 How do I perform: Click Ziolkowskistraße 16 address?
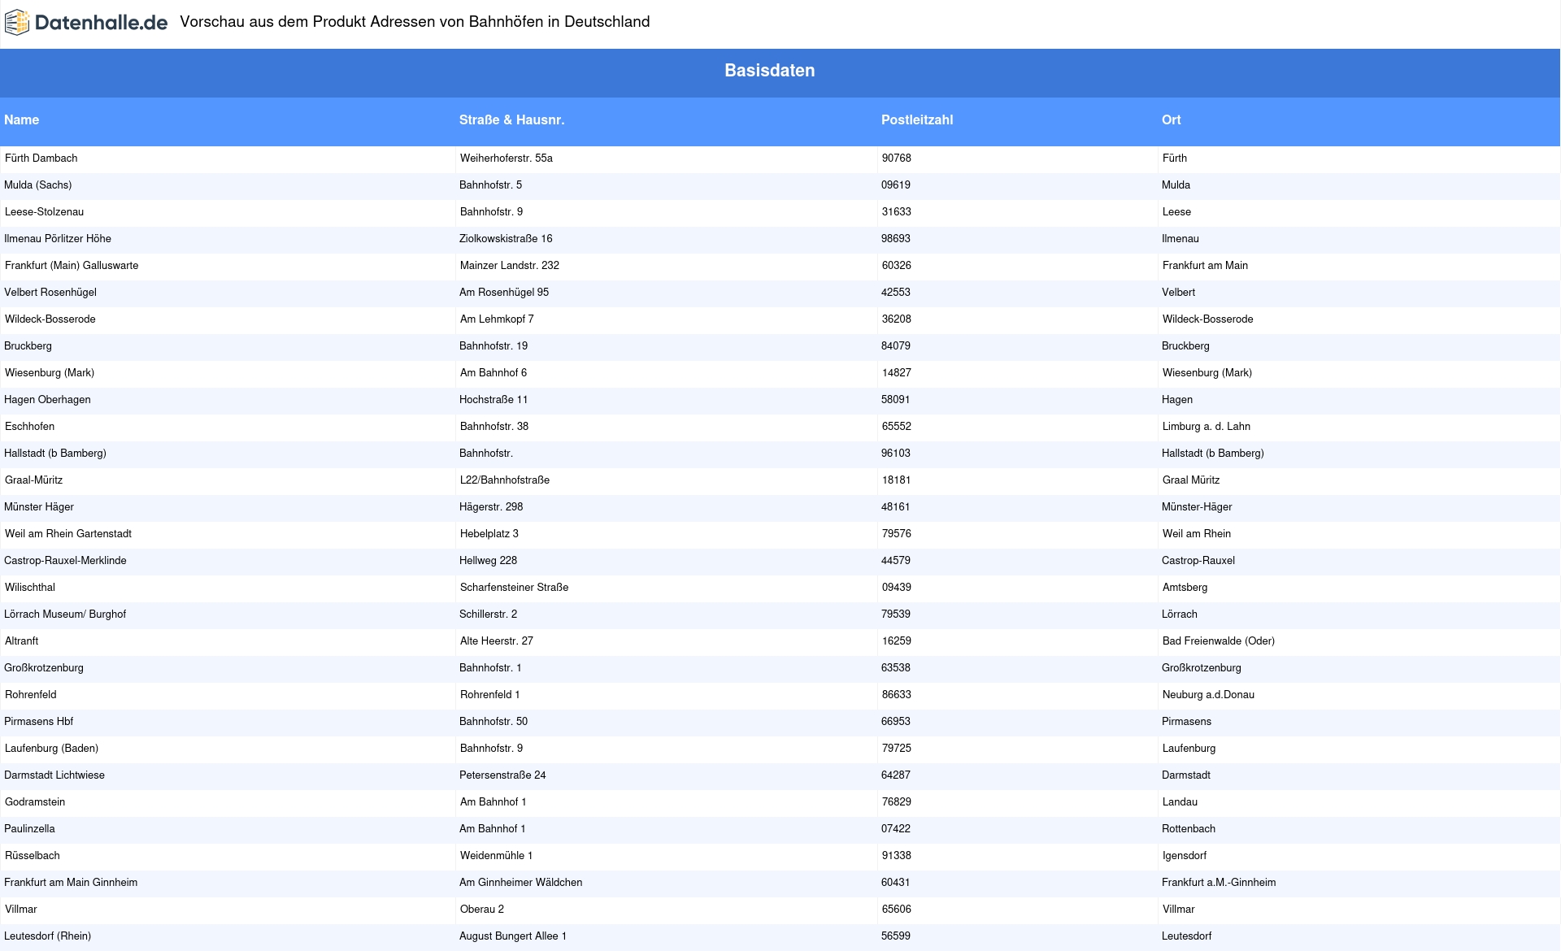click(x=506, y=239)
